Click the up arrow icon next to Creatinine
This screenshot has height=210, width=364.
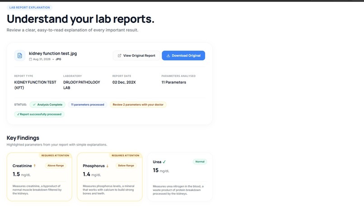(35, 166)
